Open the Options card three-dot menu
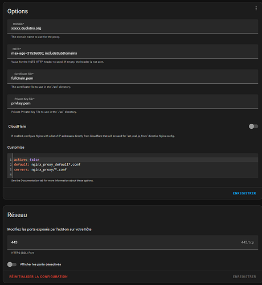Viewport: 262px width, 285px height. click(256, 9)
